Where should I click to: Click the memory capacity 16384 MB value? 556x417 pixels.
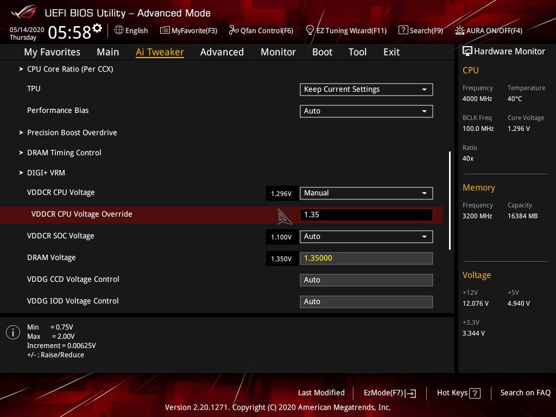click(523, 216)
